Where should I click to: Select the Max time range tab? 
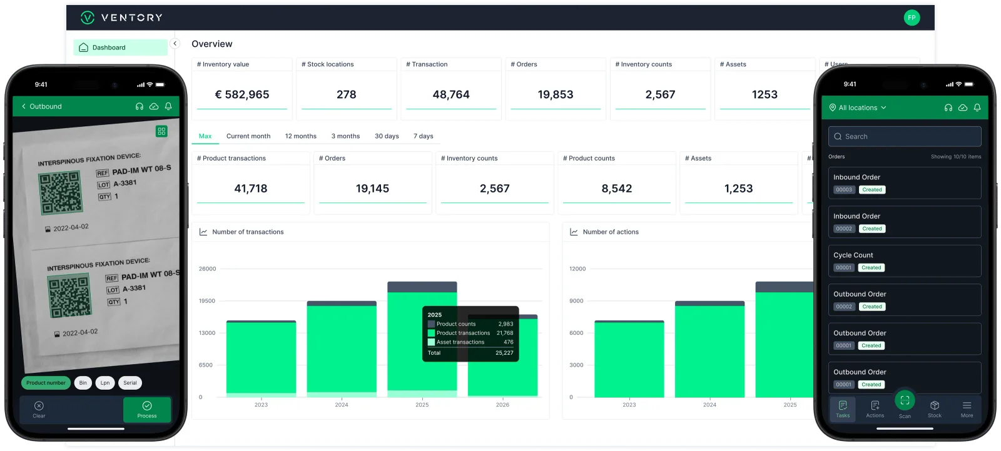coord(205,136)
